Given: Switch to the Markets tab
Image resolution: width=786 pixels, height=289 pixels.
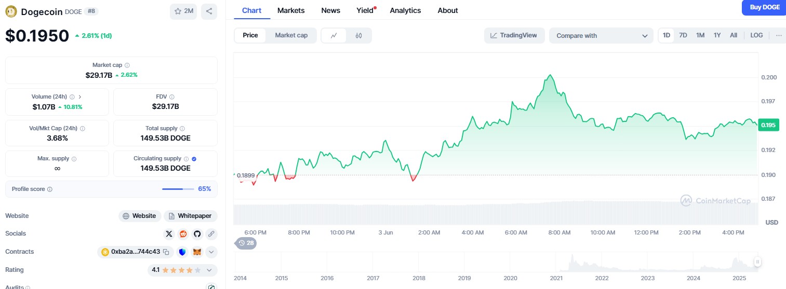Looking at the screenshot, I should tap(291, 10).
